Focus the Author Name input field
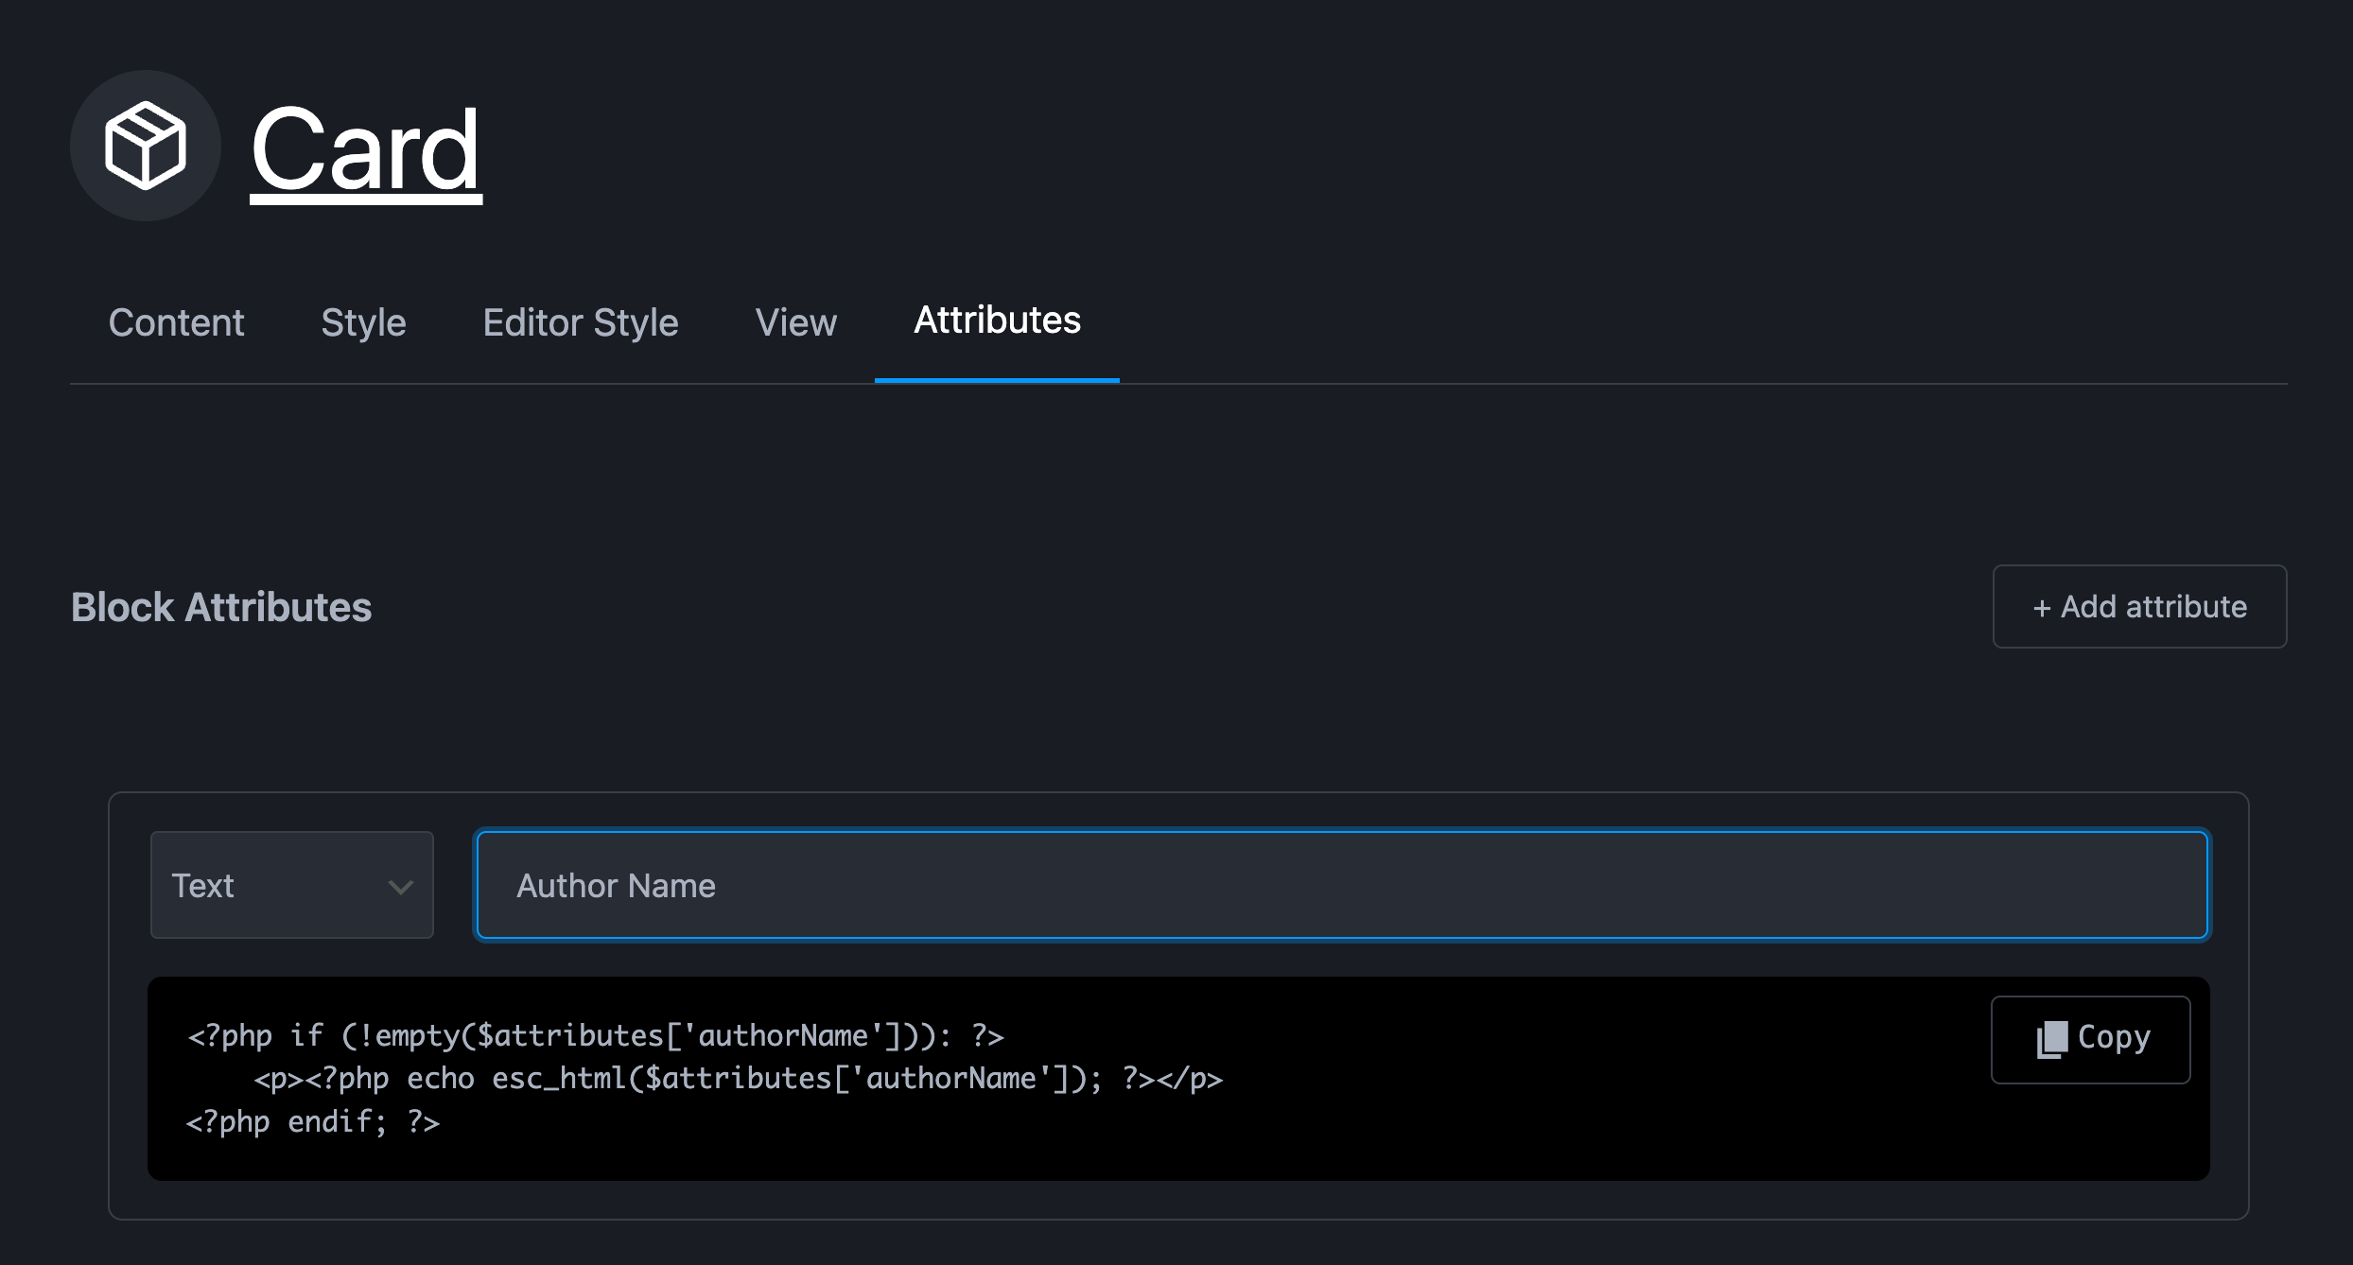Image resolution: width=2353 pixels, height=1265 pixels. click(x=1341, y=885)
